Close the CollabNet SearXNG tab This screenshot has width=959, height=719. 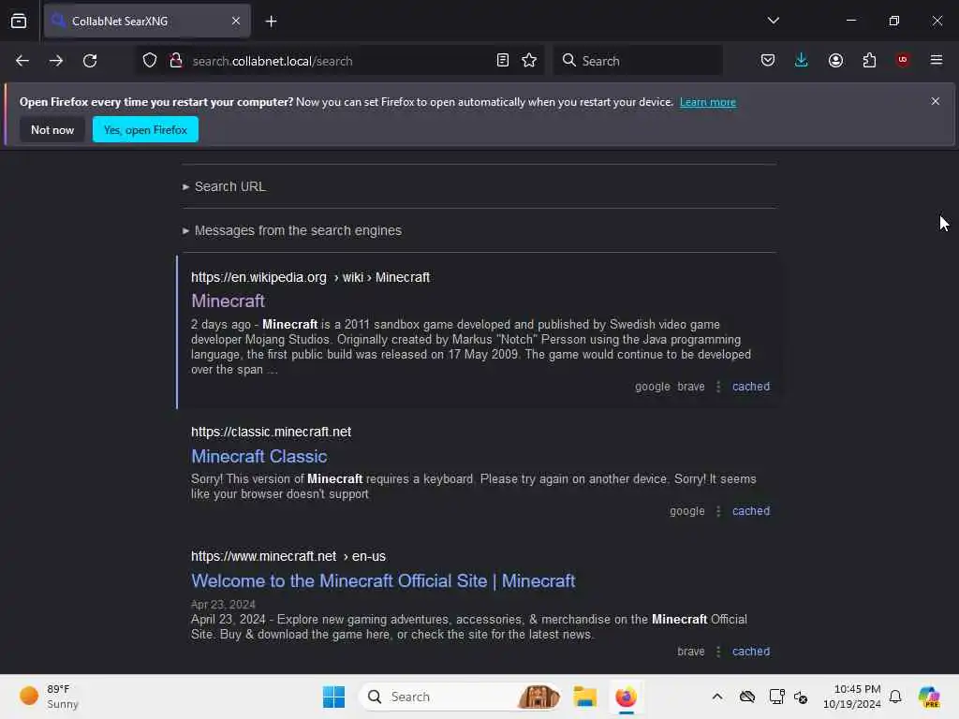click(235, 21)
